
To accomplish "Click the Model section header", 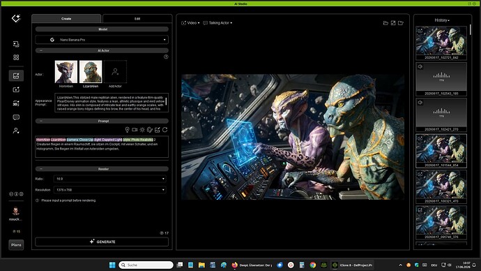I will [102, 29].
